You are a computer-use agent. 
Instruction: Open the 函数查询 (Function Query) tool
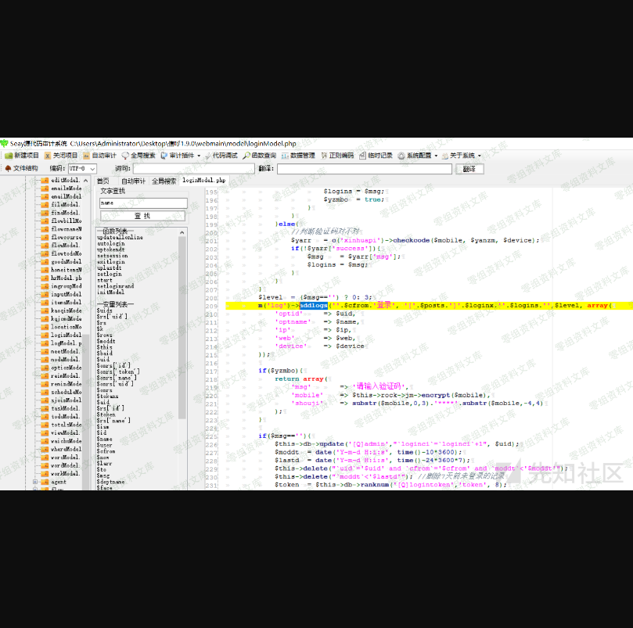pyautogui.click(x=259, y=156)
